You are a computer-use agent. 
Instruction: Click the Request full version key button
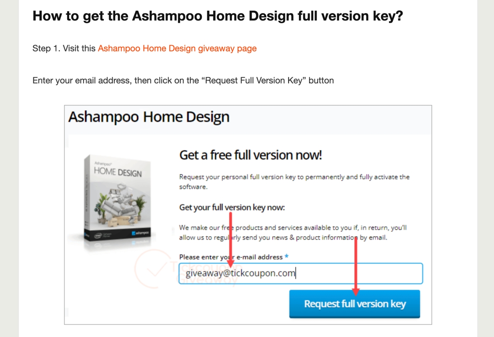[354, 304]
